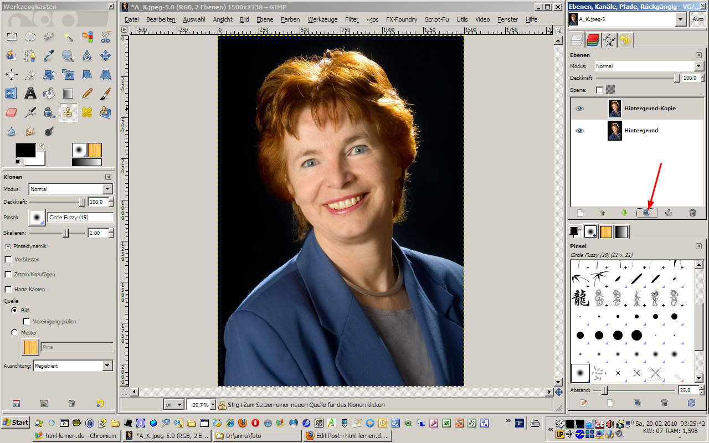Open the Pinsel panel configuration menu arrow
The height and width of the screenshot is (443, 709).
pyautogui.click(x=699, y=245)
